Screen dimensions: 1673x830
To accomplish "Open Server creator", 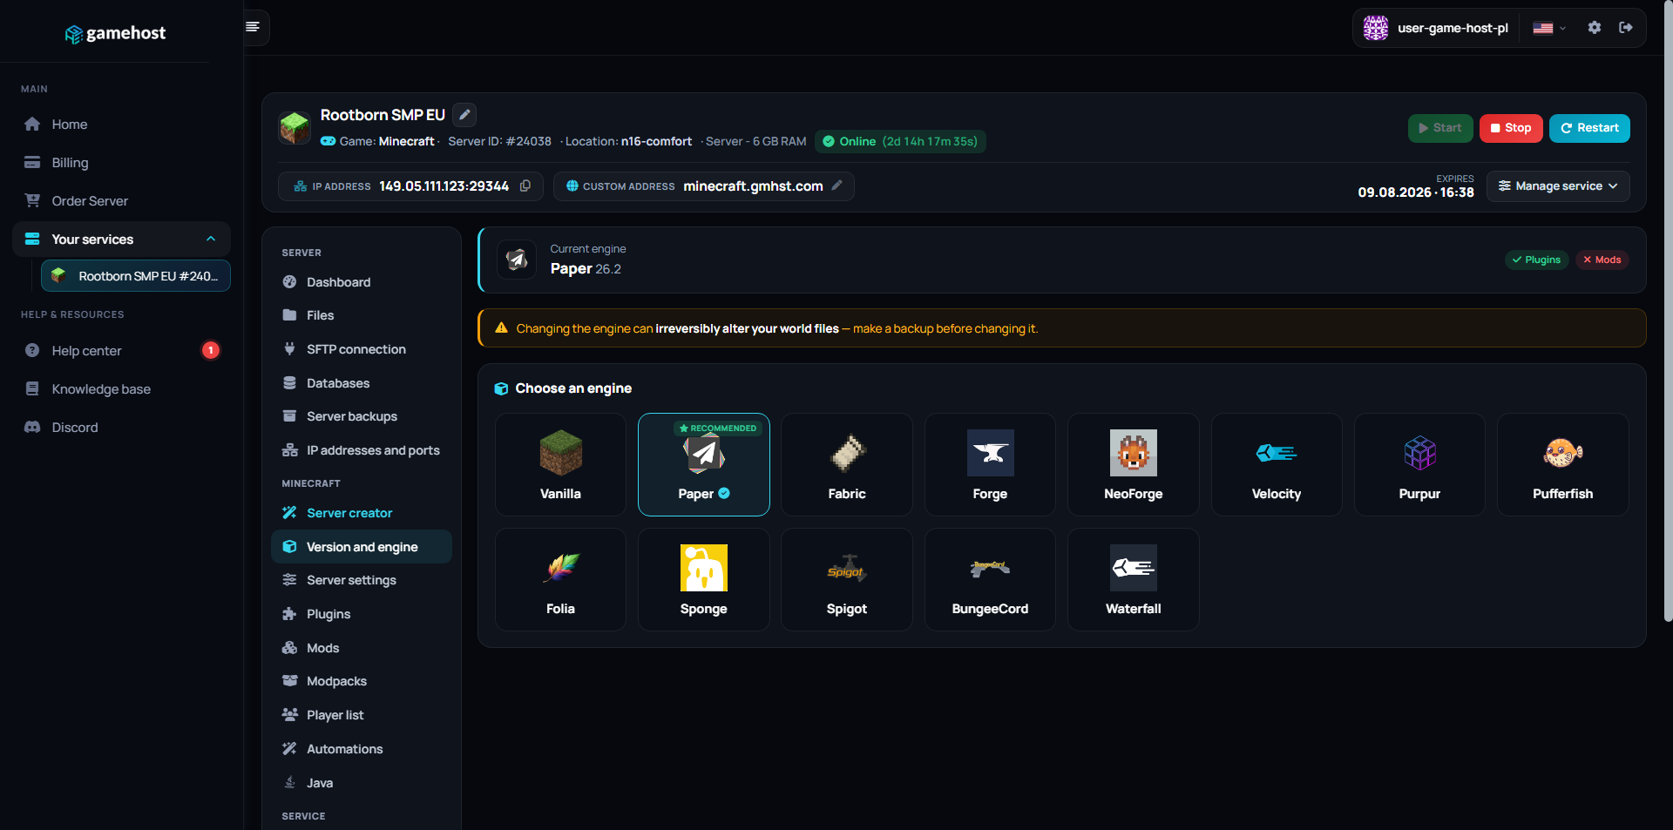I will (x=362, y=513).
